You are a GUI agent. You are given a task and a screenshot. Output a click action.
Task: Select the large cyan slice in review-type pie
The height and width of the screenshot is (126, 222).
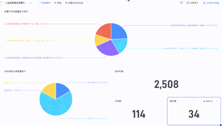(x=57, y=106)
